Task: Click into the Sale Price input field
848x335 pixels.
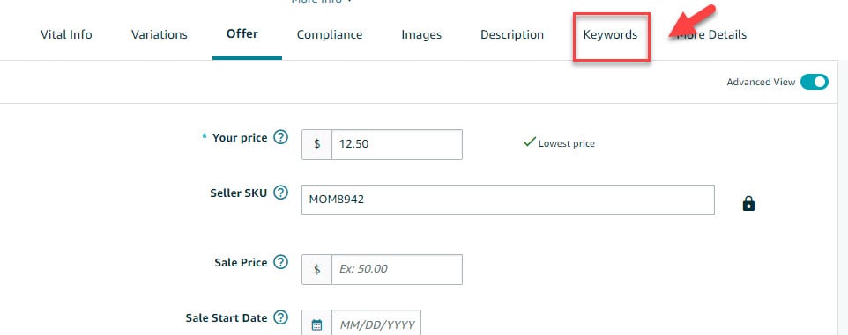Action: tap(397, 269)
